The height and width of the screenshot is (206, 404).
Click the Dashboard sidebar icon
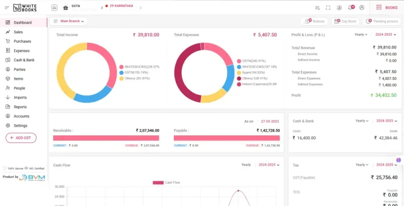pos(8,22)
